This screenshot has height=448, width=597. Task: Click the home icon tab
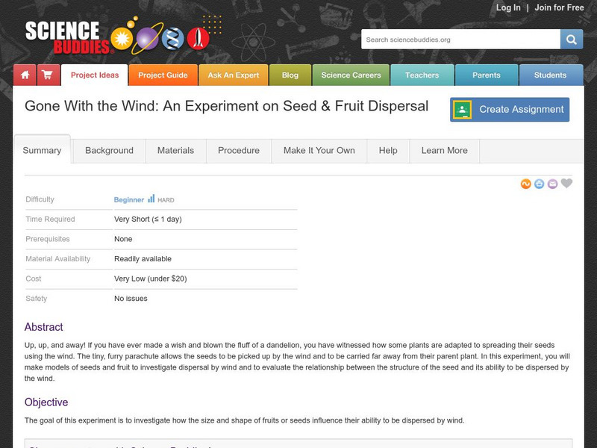point(25,75)
